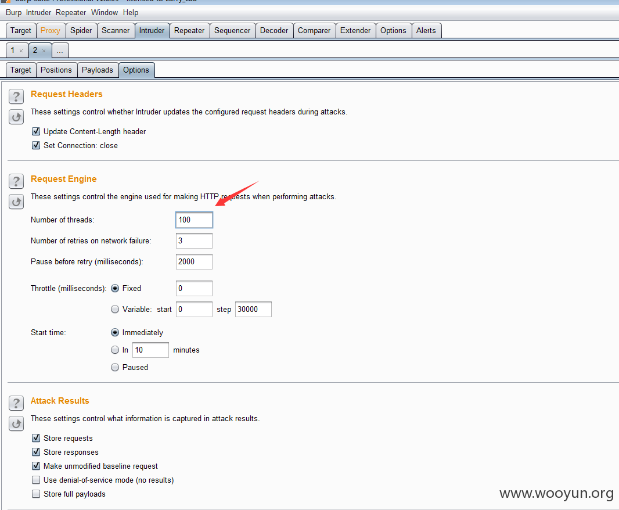Open help for Request Engine section
619x510 pixels.
pyautogui.click(x=16, y=181)
